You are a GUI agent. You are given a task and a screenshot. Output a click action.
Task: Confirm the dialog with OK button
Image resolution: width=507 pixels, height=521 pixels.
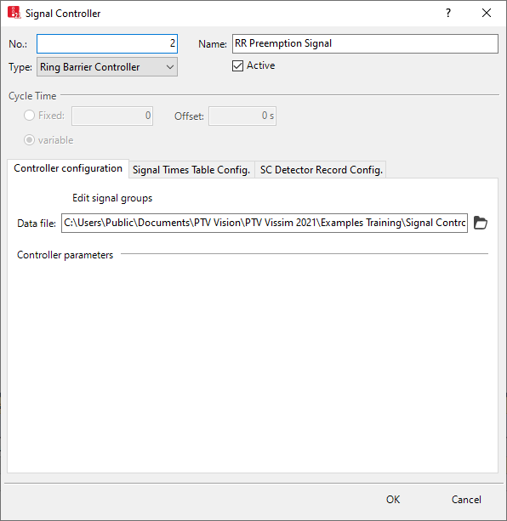pos(393,500)
